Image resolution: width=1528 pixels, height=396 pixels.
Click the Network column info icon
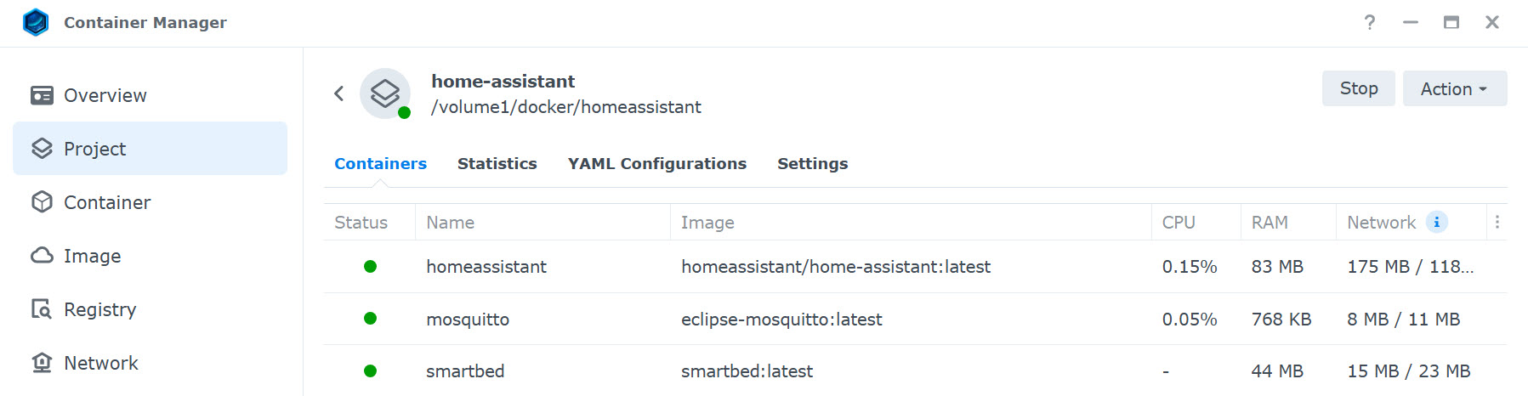click(1437, 222)
